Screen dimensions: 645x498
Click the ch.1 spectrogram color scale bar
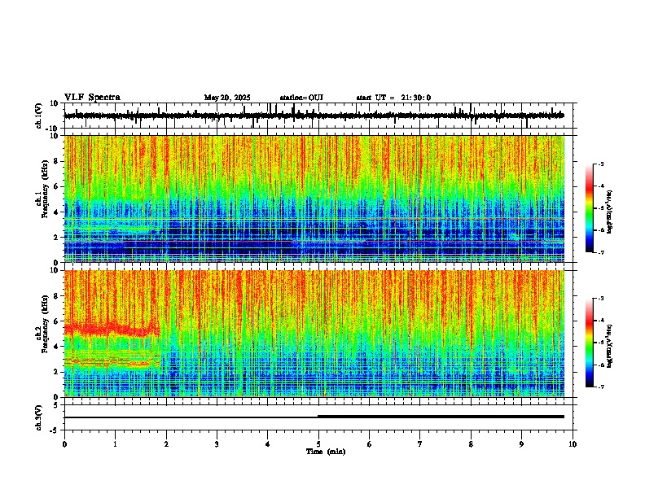click(x=589, y=208)
